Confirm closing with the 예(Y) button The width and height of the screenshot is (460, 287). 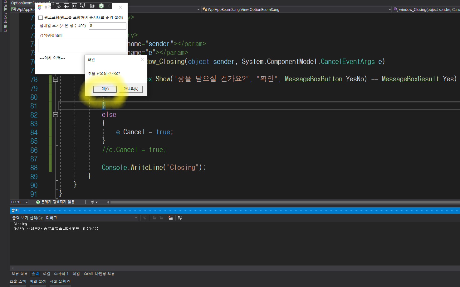tap(105, 89)
